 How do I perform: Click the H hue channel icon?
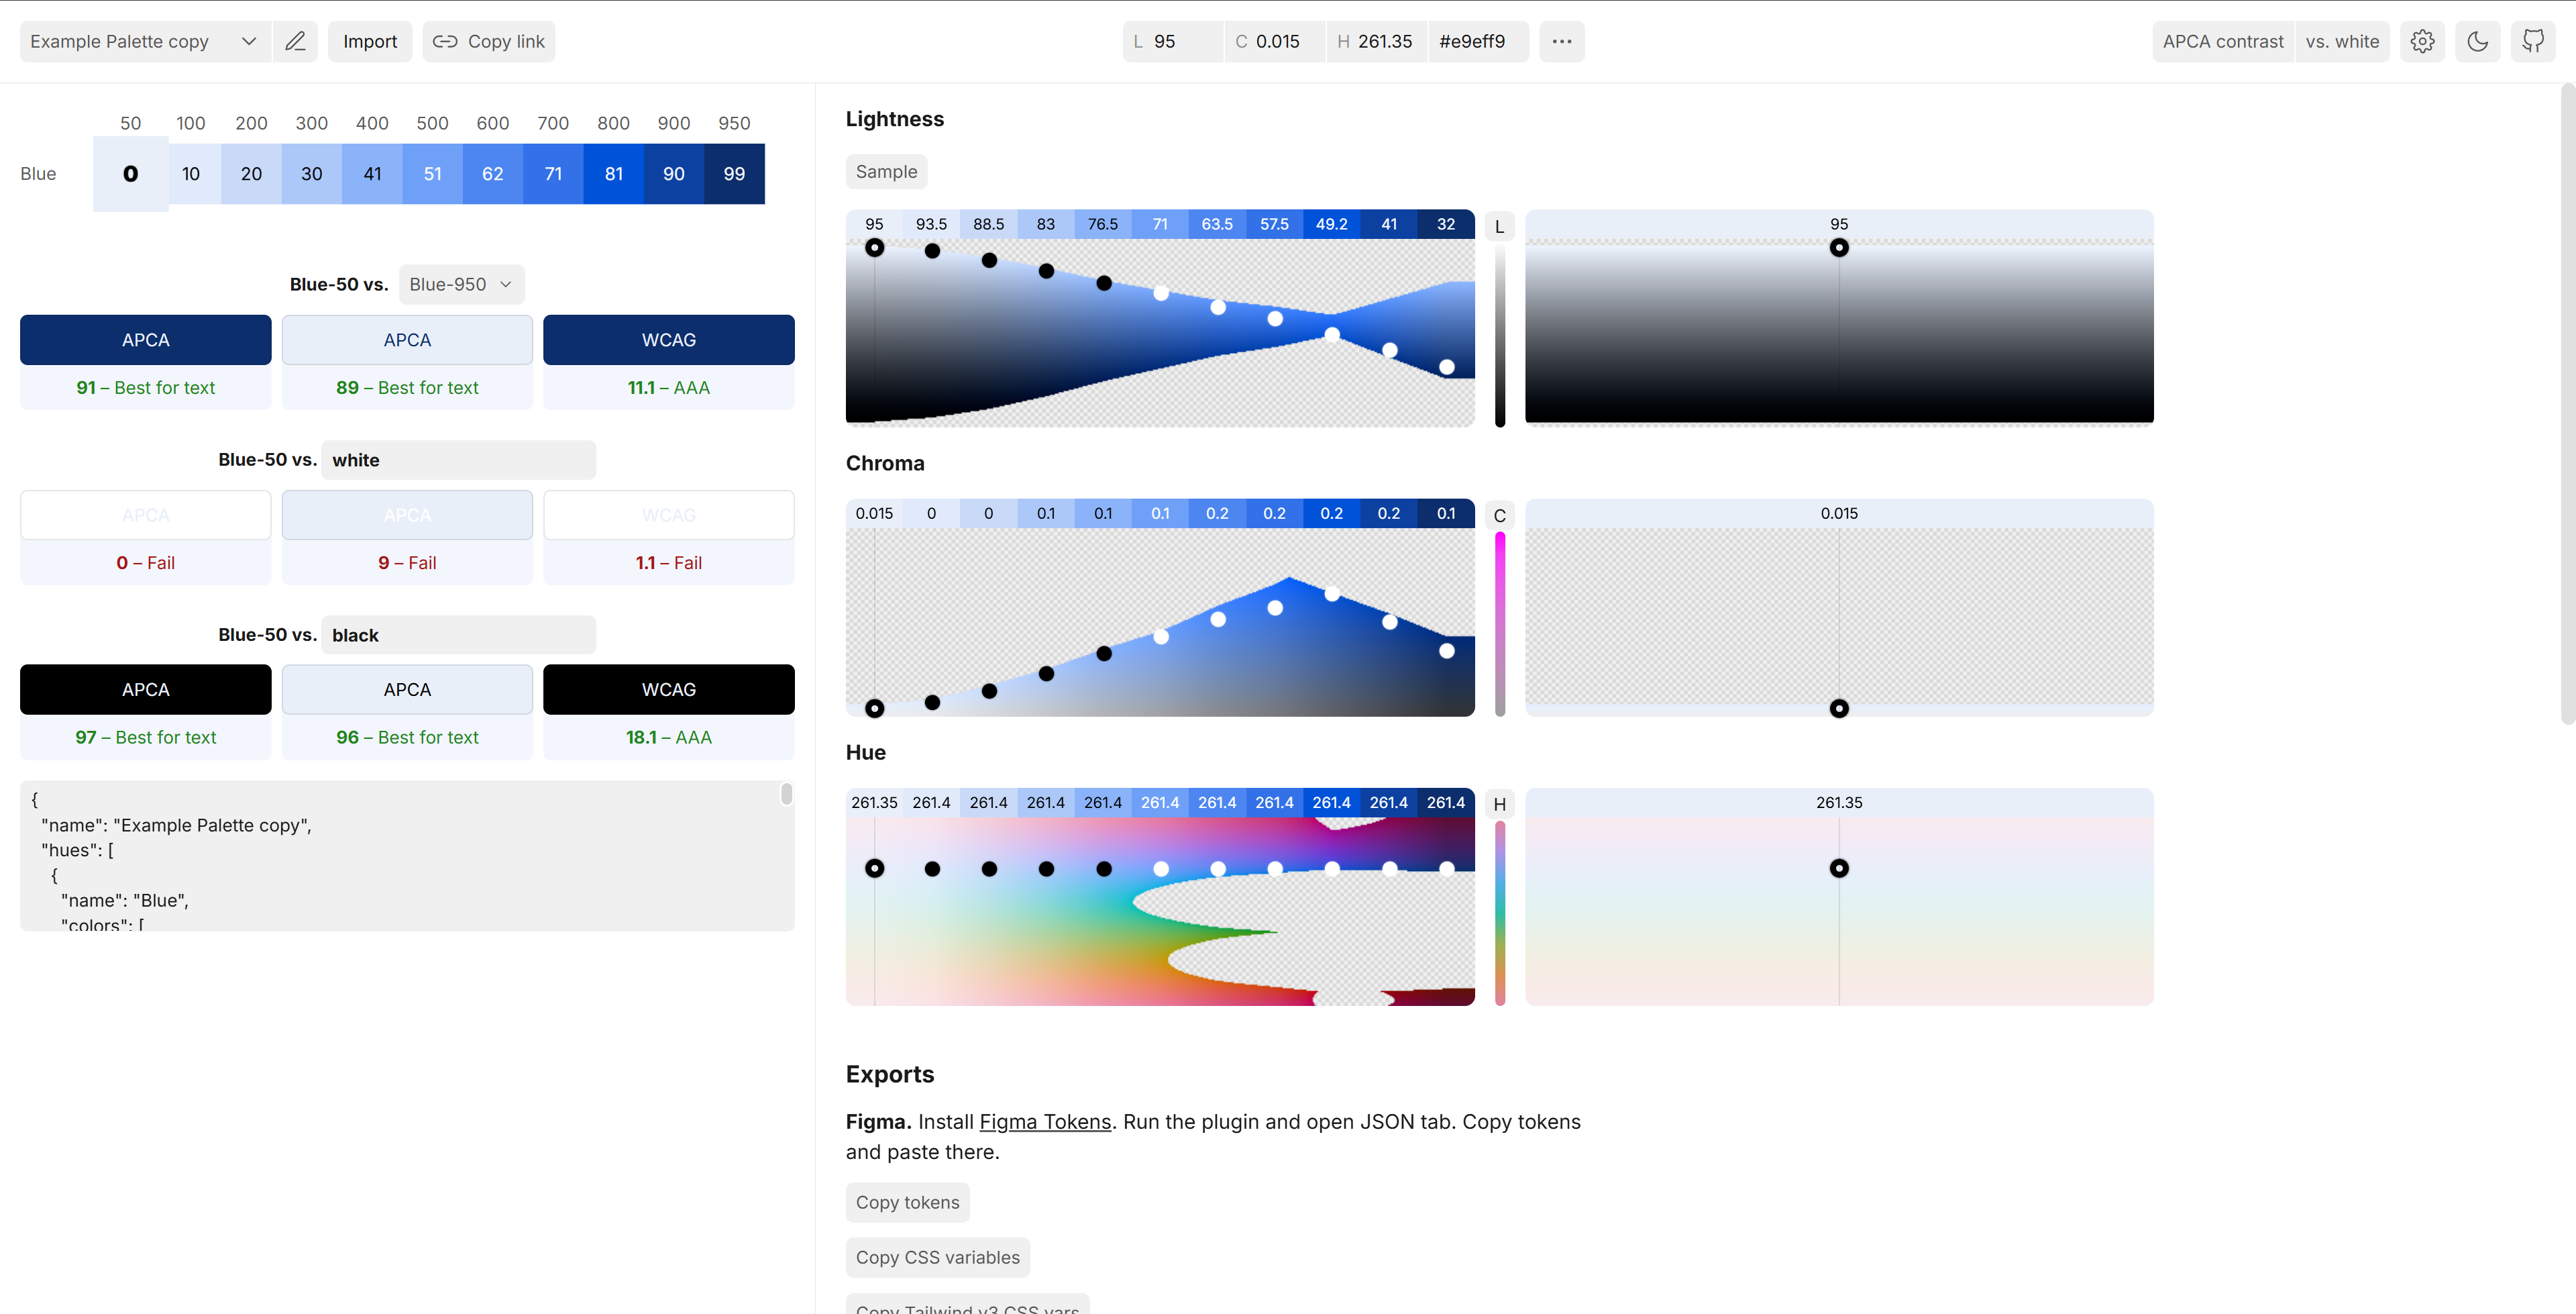click(1499, 805)
